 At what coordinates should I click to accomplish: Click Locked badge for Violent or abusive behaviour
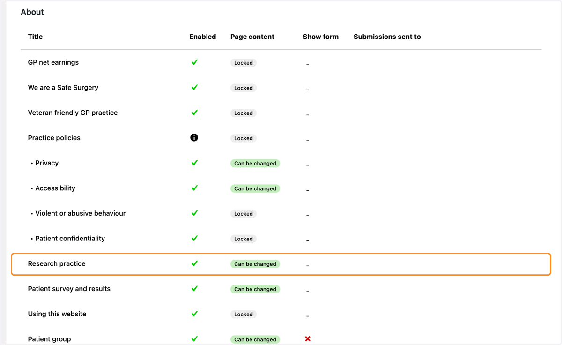pyautogui.click(x=244, y=214)
